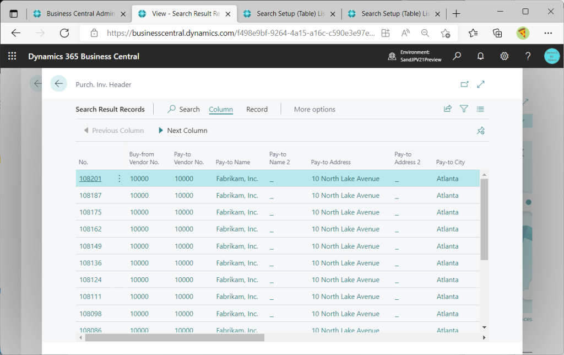
Task: Click the browser address bar URL
Action: [x=241, y=33]
